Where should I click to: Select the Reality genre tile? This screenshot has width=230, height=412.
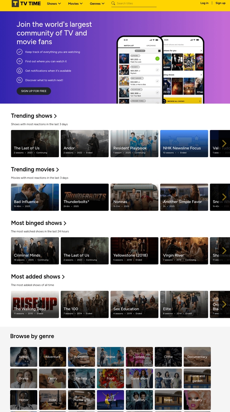197,400
